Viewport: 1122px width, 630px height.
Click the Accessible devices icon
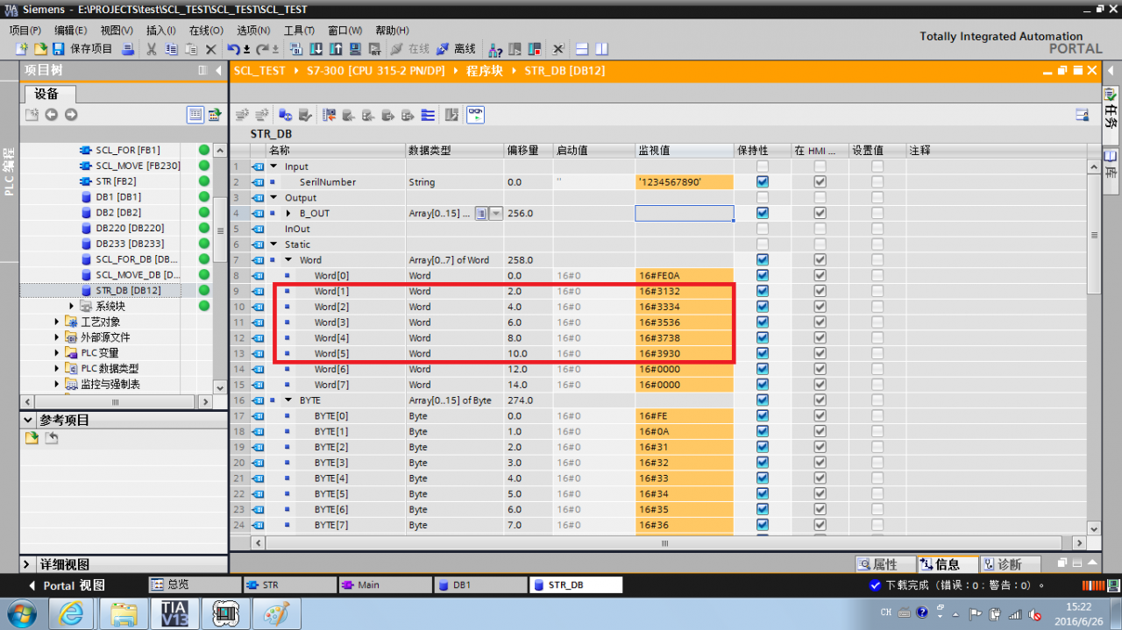coord(495,49)
